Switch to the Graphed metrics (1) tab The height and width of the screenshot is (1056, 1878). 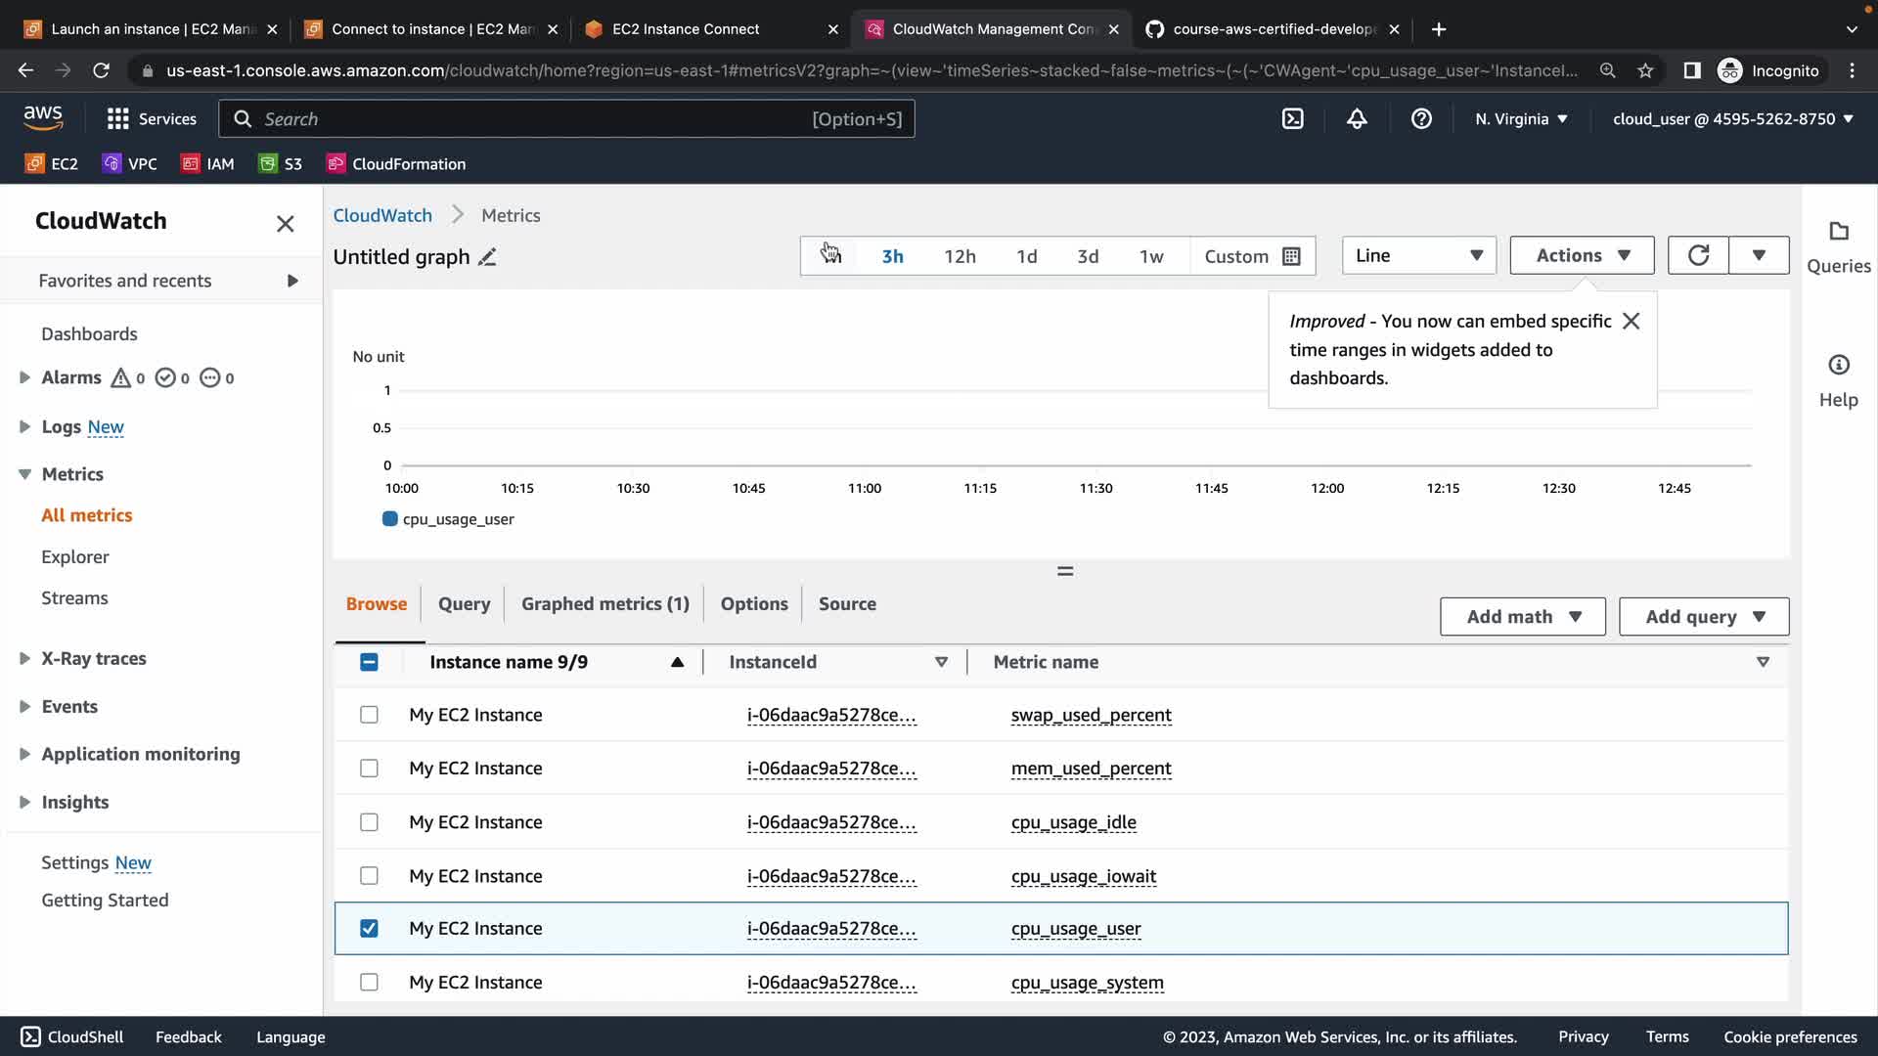pos(604,603)
